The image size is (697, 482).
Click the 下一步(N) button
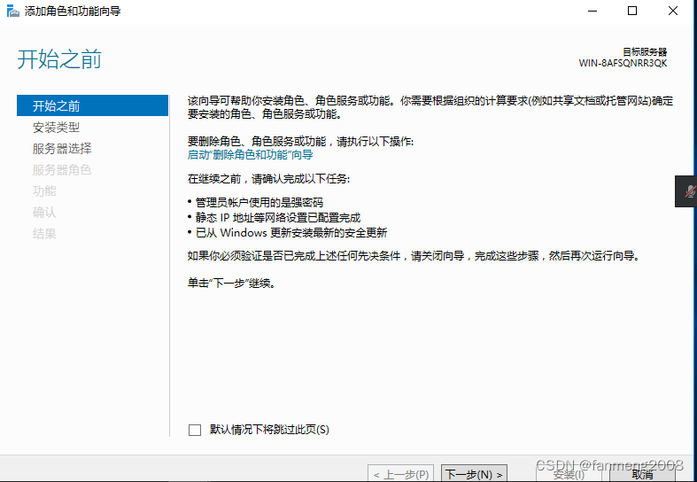point(474,473)
